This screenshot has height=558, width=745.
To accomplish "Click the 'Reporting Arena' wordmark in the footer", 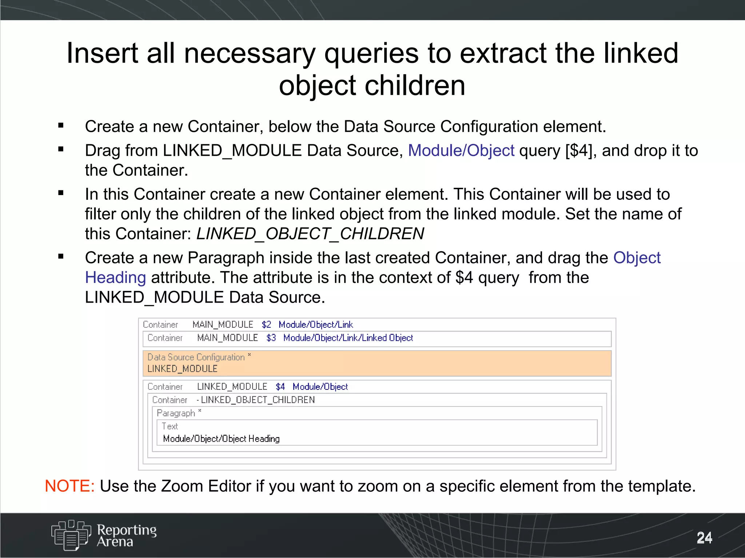I will tap(127, 535).
